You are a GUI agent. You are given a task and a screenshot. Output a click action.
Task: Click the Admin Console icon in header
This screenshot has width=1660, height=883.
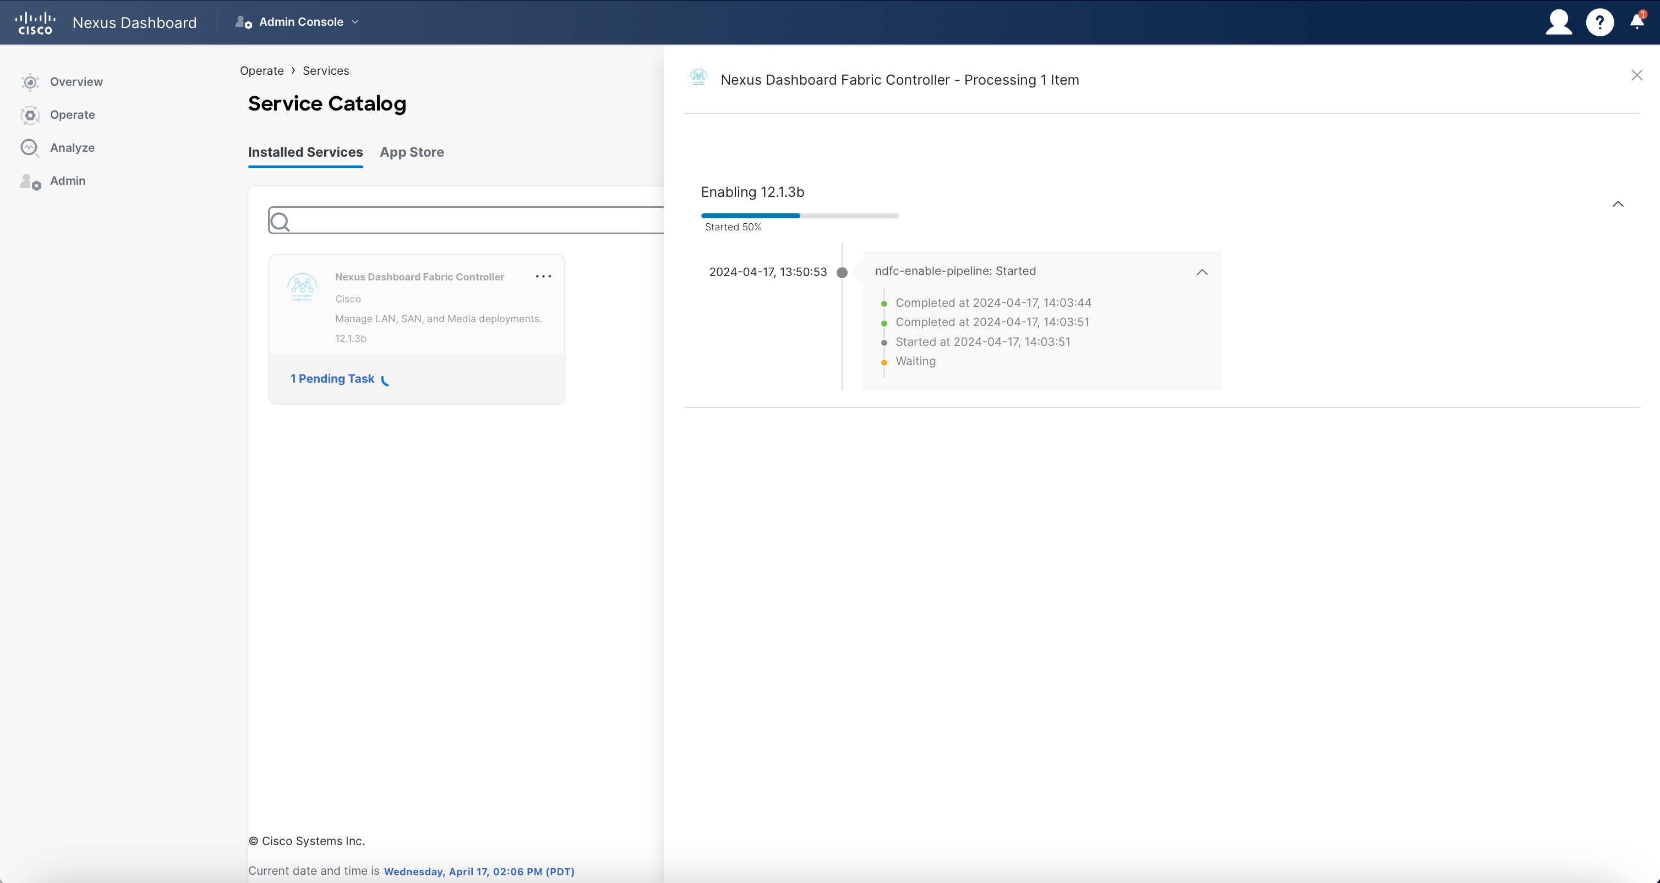point(244,23)
